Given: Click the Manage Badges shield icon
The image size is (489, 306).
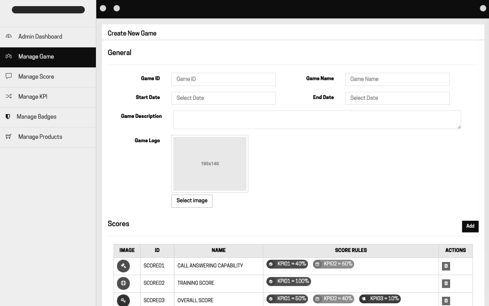Looking at the screenshot, I should pos(8,117).
